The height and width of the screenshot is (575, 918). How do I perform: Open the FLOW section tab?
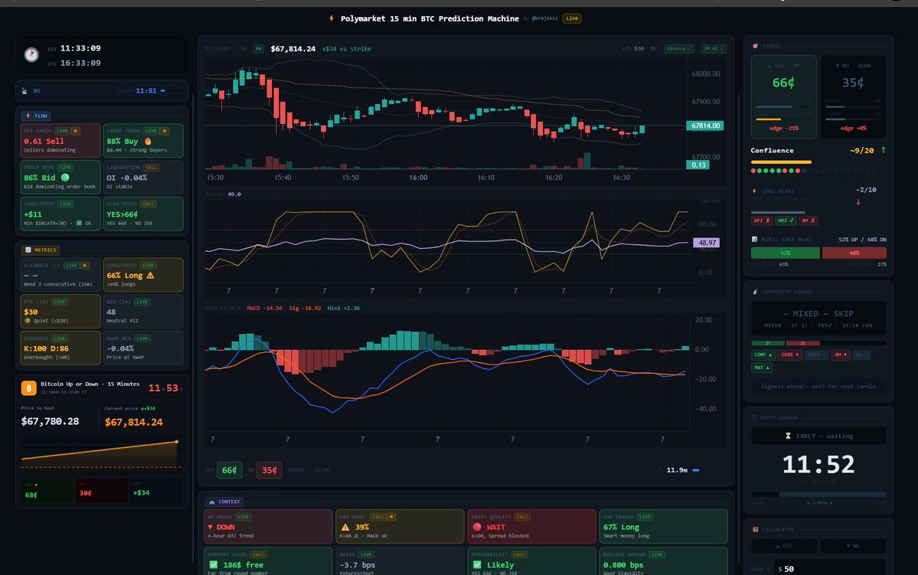pos(36,116)
